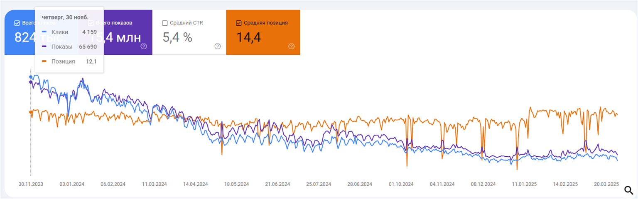Click the purple impressions data point on chart
Image resolution: width=638 pixels, height=199 pixels.
pyautogui.click(x=31, y=82)
